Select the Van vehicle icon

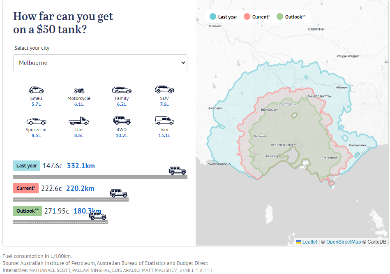[164, 121]
